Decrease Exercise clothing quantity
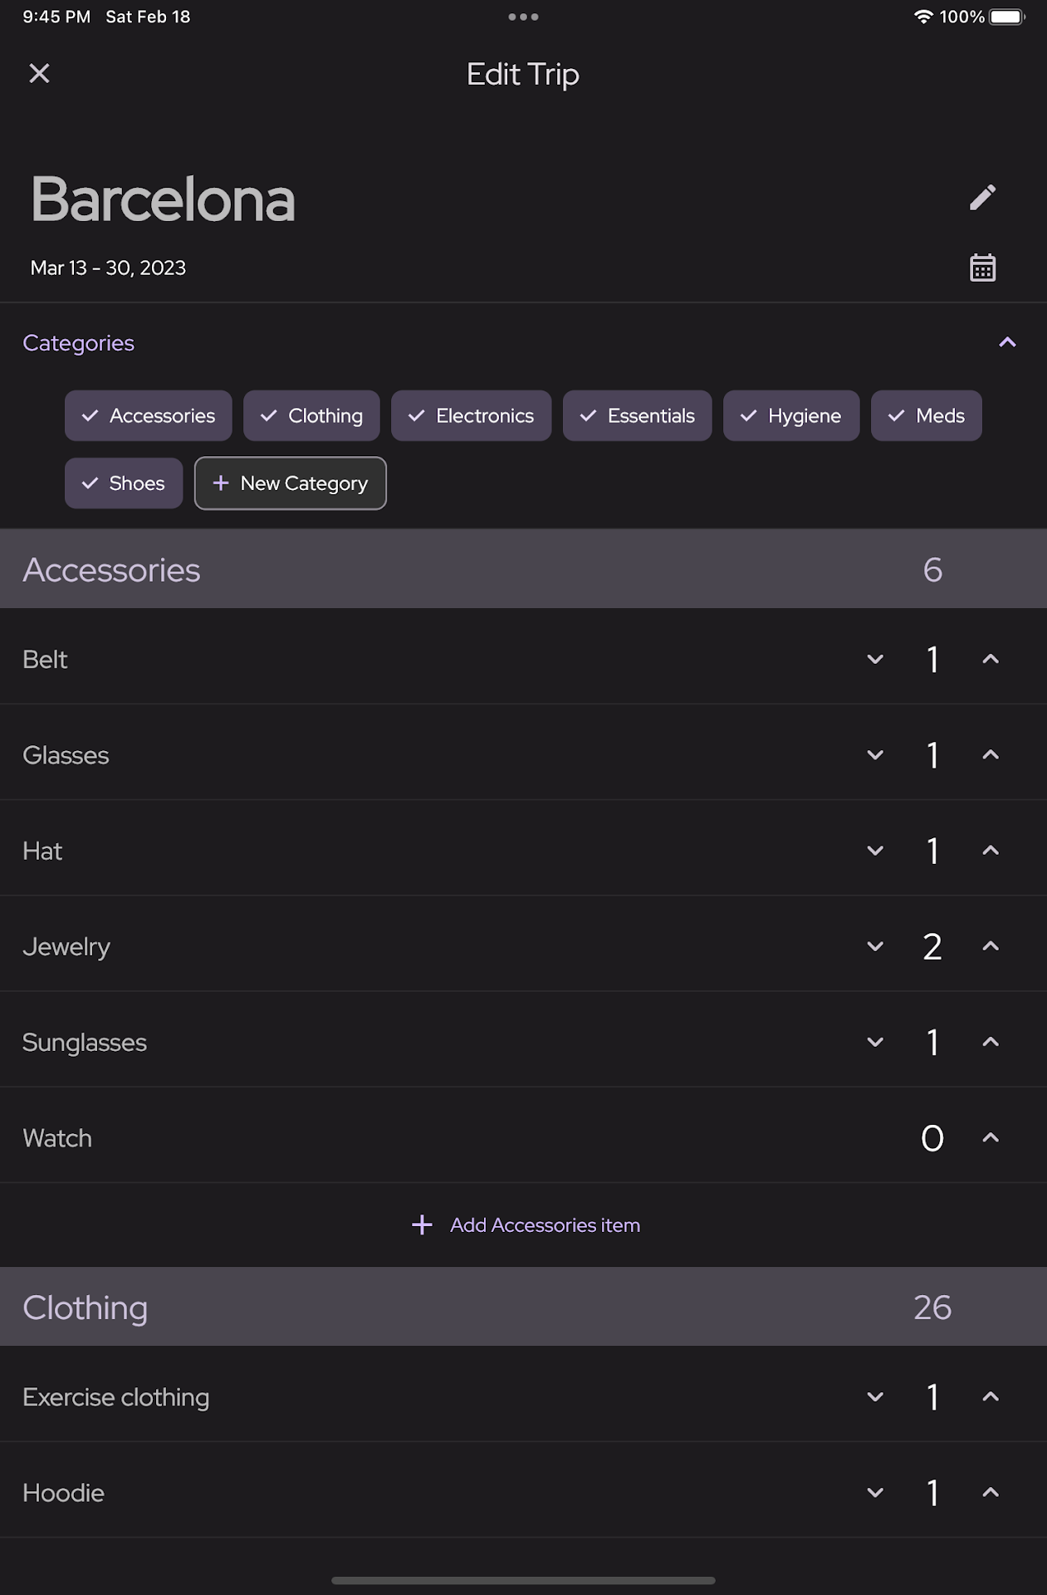This screenshot has height=1595, width=1047. [x=875, y=1397]
